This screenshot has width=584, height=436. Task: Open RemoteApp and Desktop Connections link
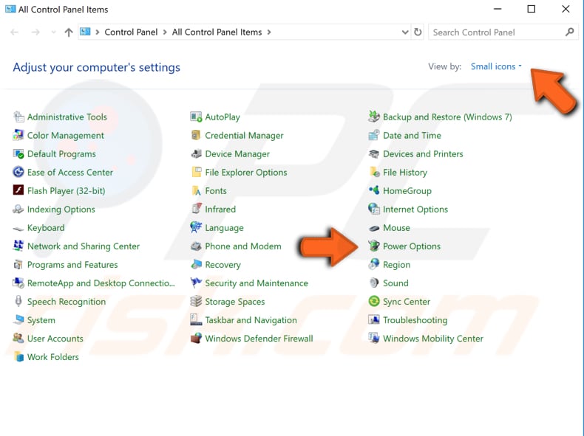pos(101,283)
